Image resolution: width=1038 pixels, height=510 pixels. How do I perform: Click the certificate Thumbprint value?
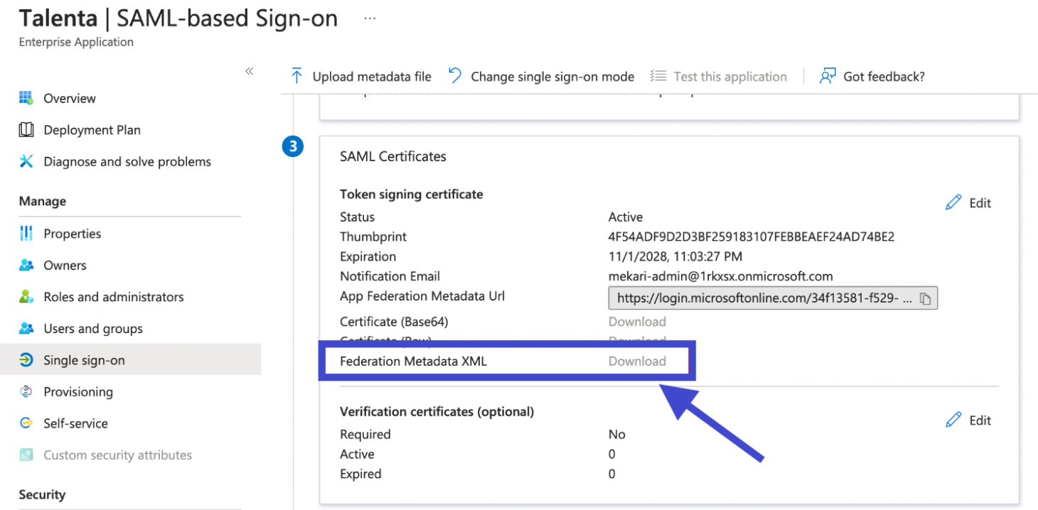[x=751, y=237]
